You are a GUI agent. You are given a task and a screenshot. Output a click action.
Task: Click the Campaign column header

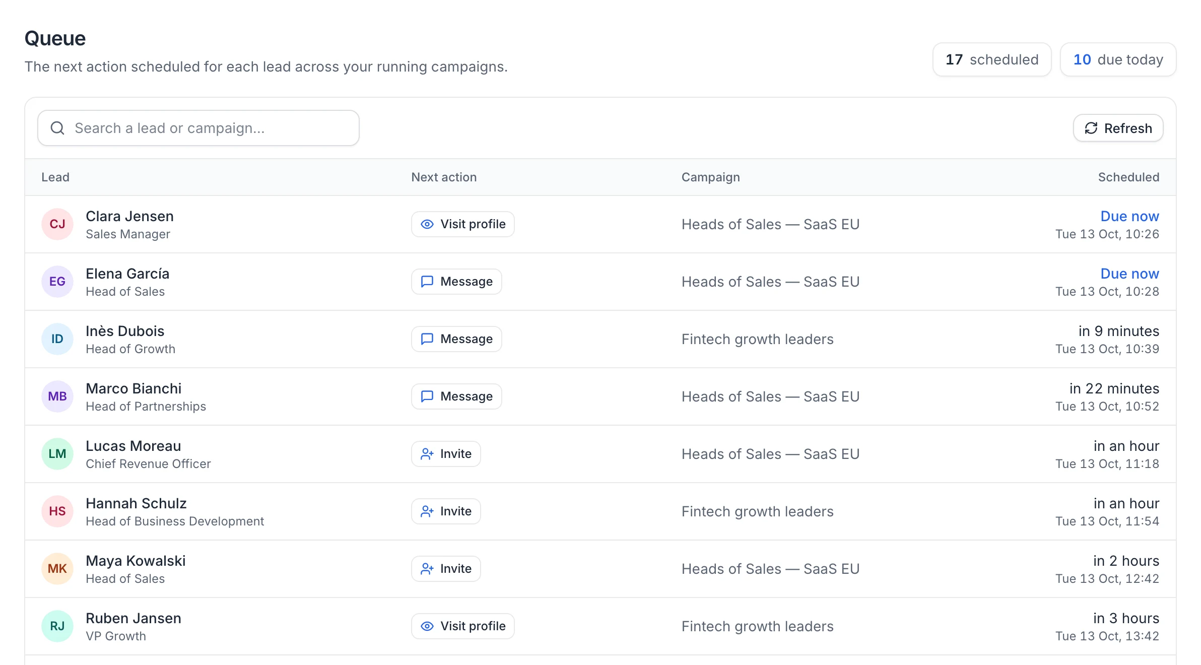[x=710, y=177]
